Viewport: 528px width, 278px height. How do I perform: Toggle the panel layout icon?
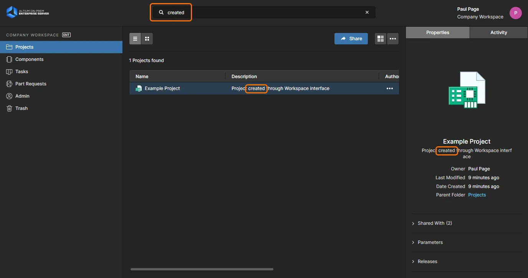(381, 39)
